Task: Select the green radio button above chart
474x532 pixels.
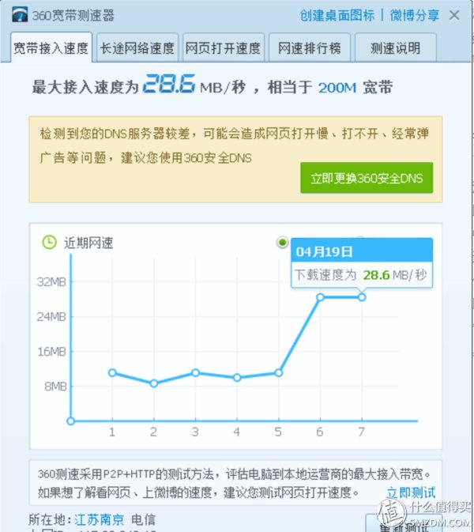Action: (282, 242)
